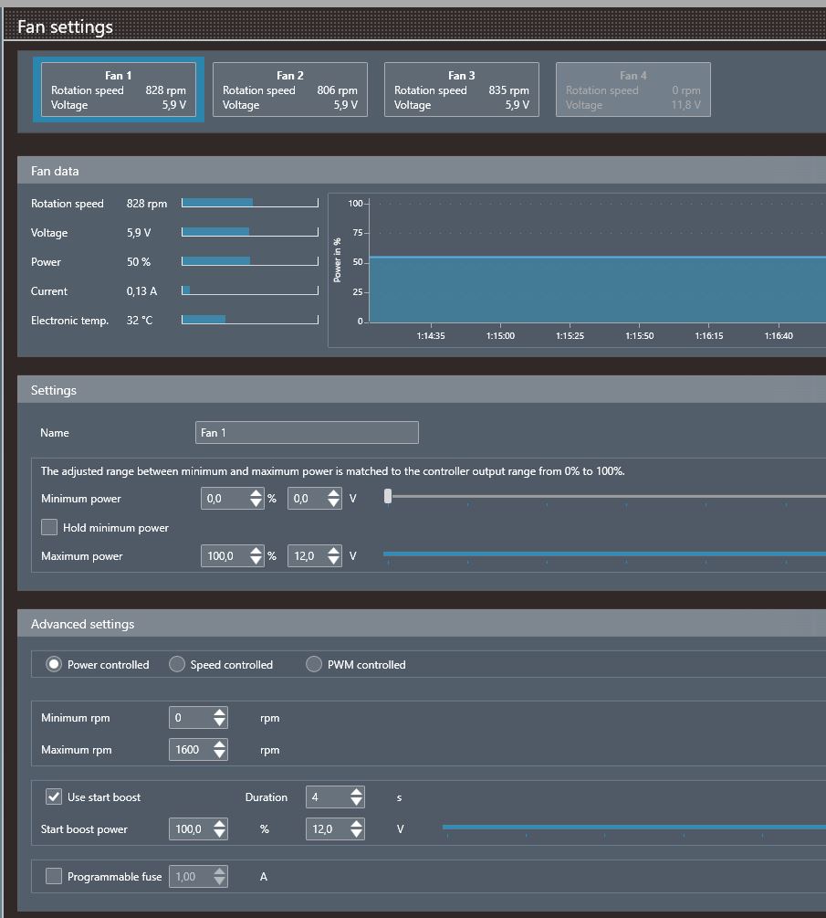Uncheck Use start boost checkbox
The image size is (826, 918).
(54, 797)
